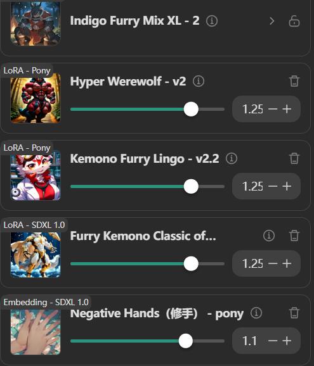View info for Kemono Furry Lingo v2.2

[x=232, y=158]
